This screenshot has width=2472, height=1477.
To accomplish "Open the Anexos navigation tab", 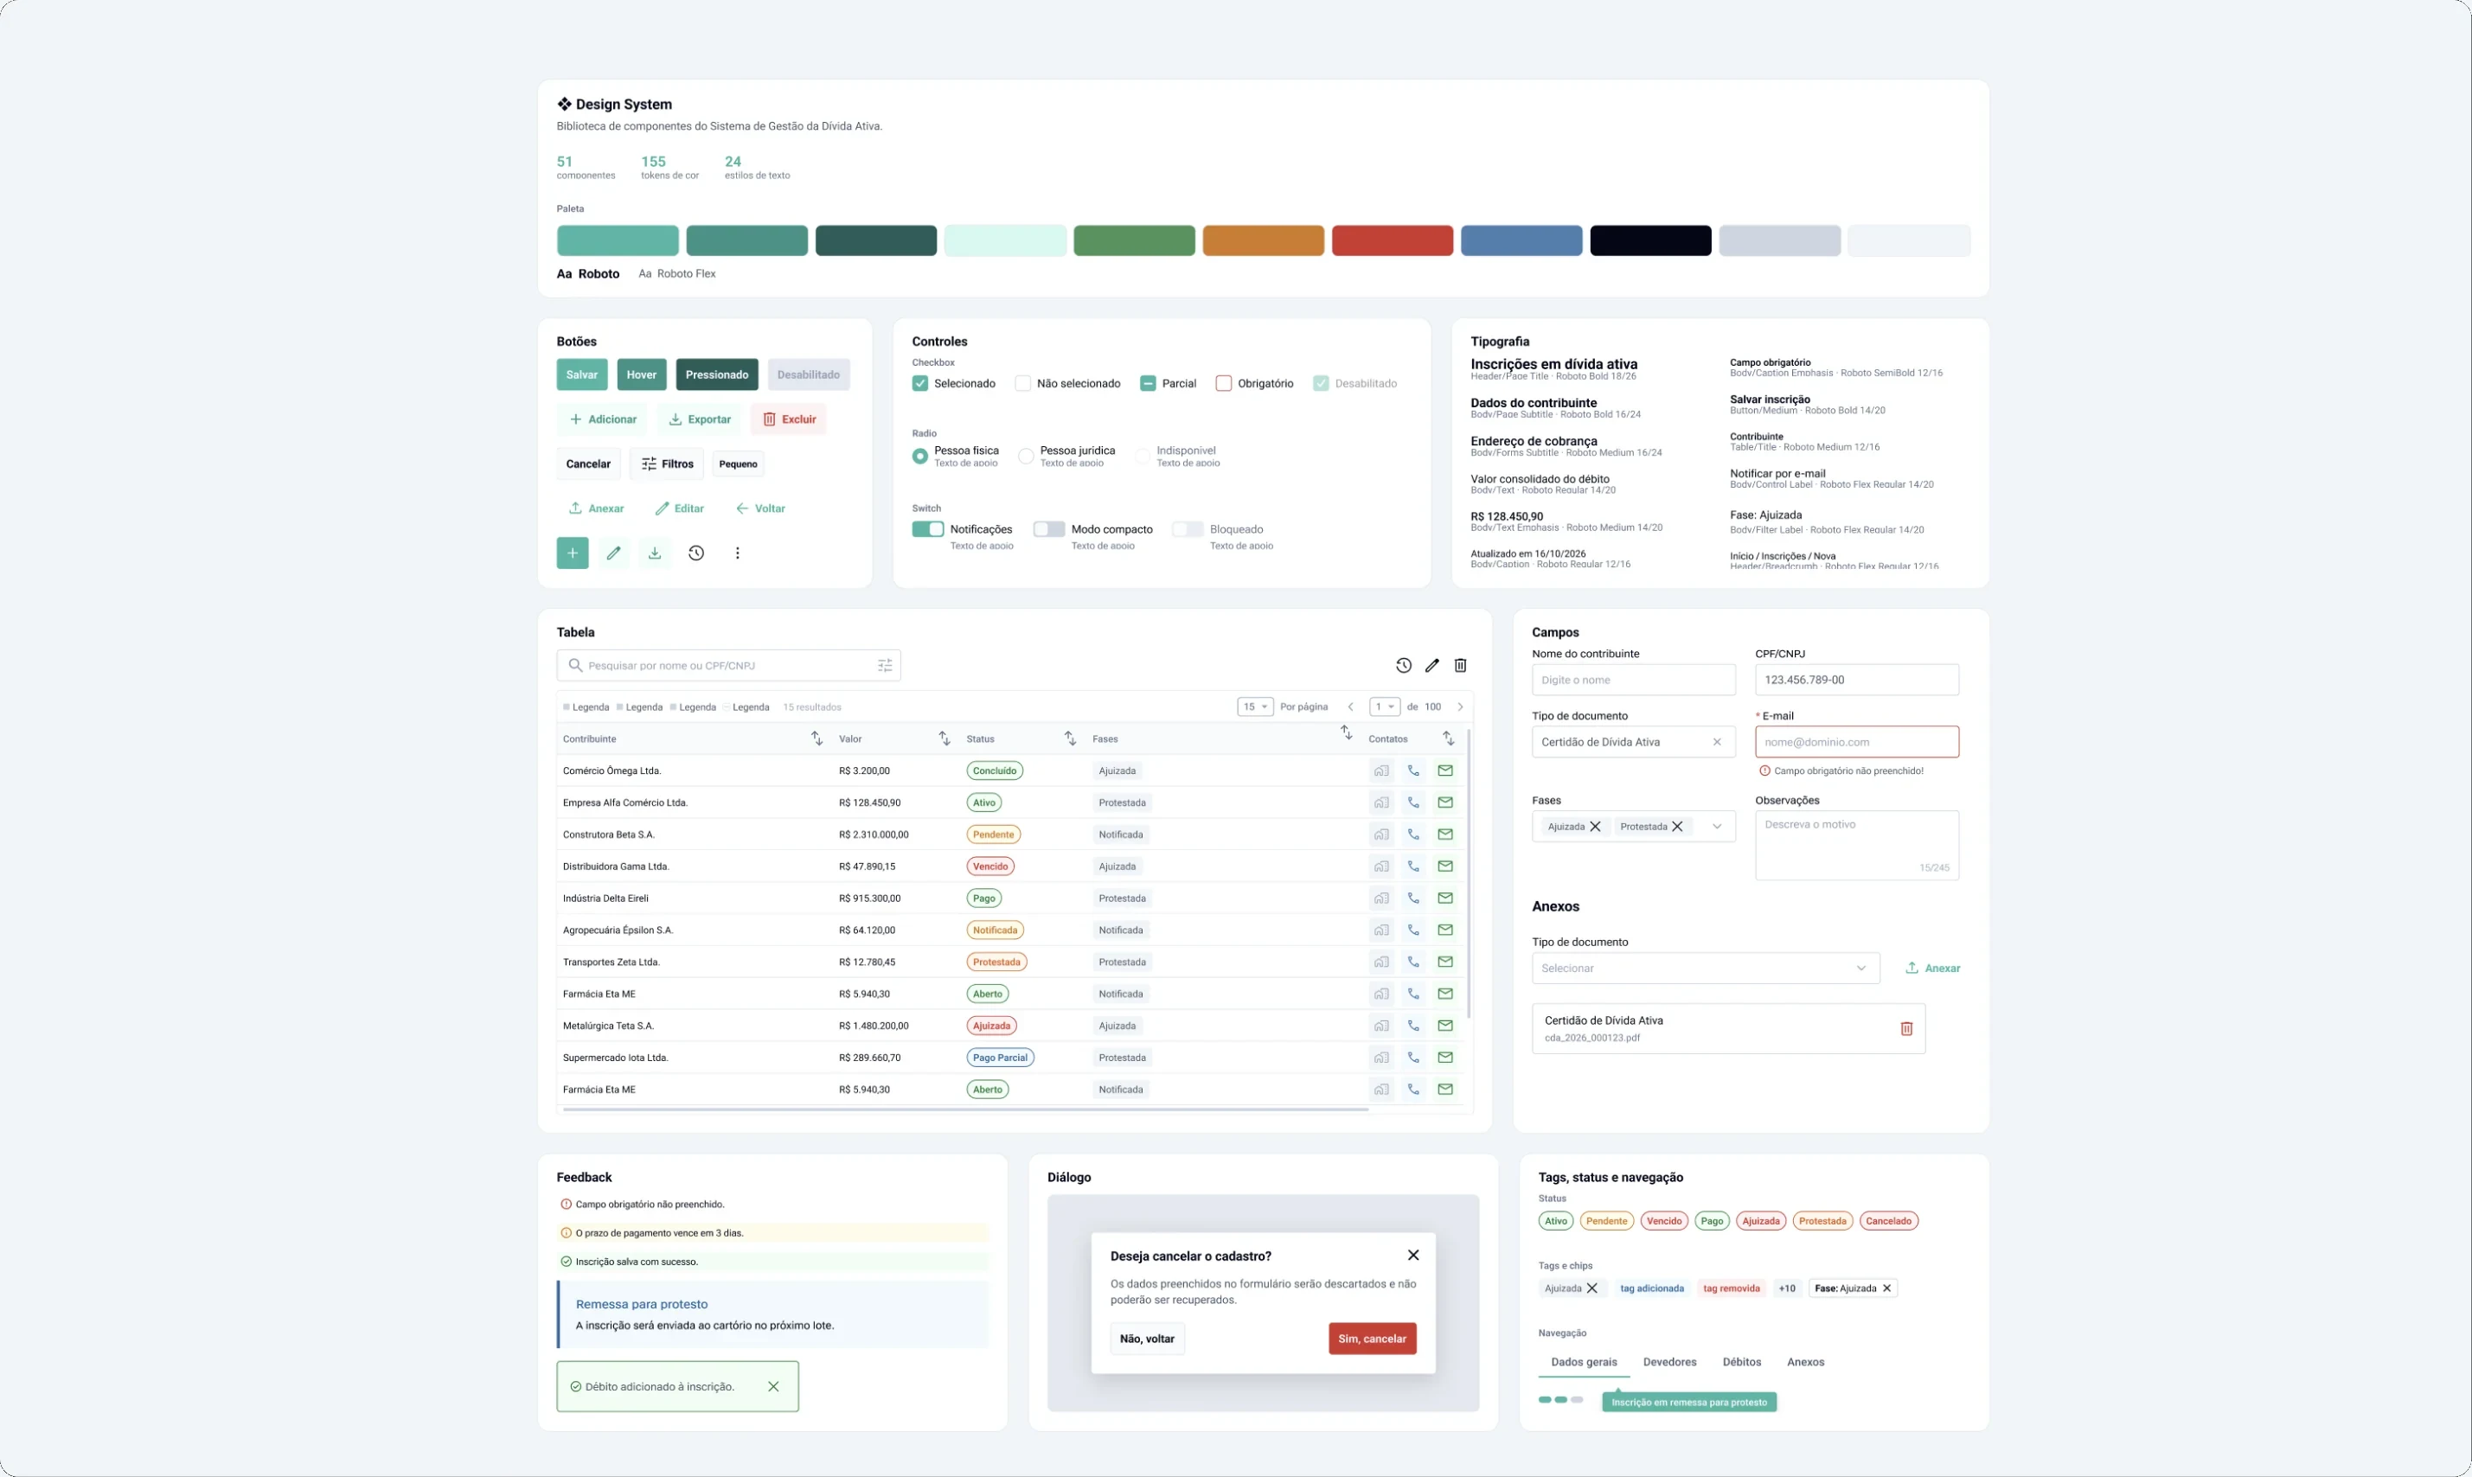I will point(1805,1363).
